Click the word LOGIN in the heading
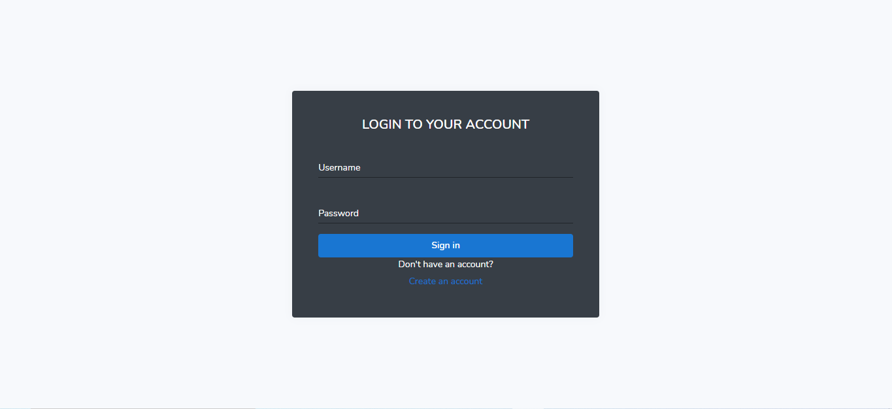This screenshot has width=892, height=409. pos(382,124)
